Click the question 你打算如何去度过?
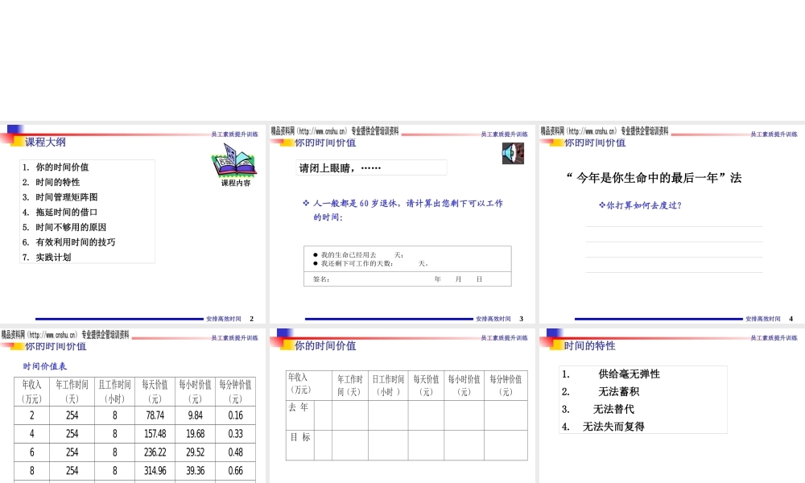 coord(640,205)
